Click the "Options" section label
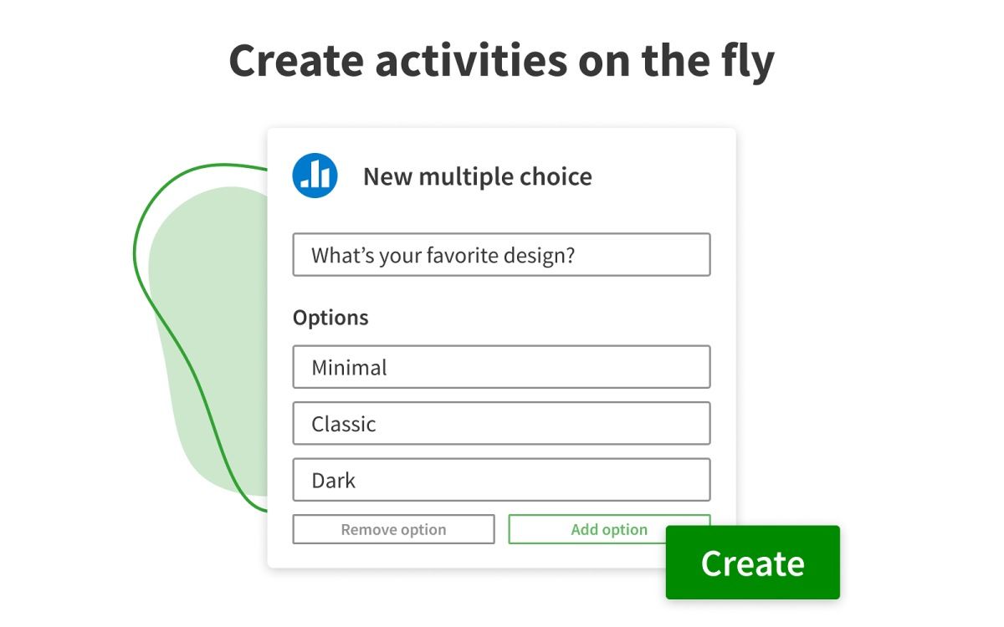The height and width of the screenshot is (627, 1004). pos(330,317)
